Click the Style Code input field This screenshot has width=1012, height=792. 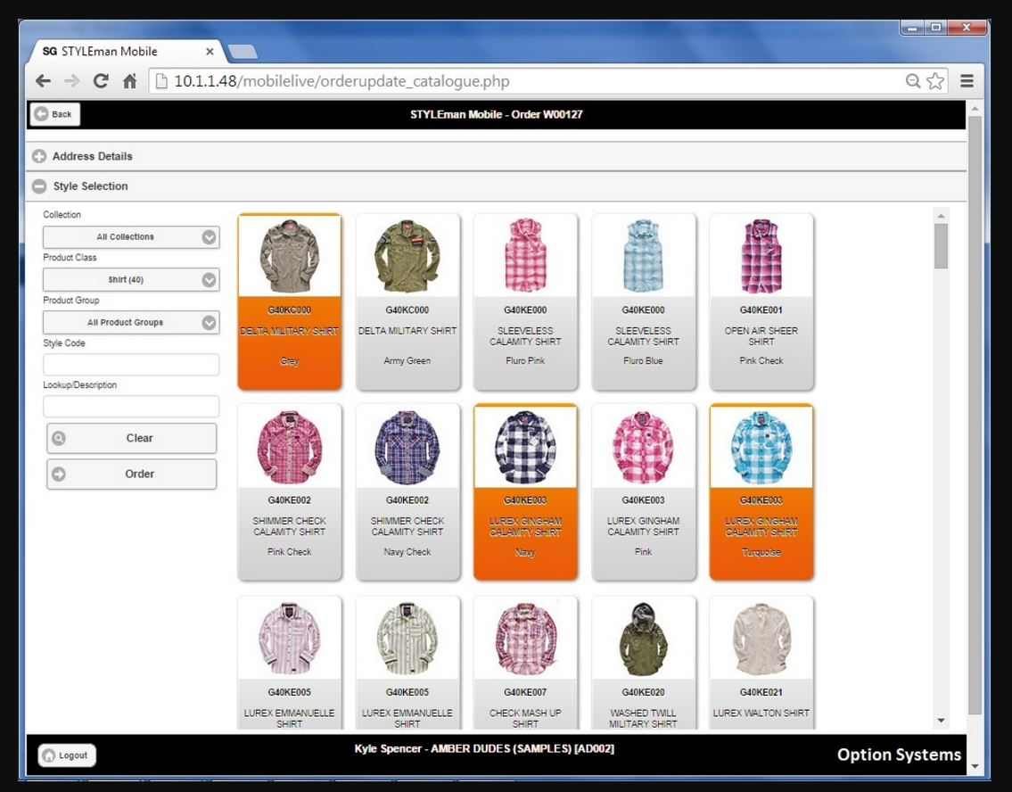[131, 364]
